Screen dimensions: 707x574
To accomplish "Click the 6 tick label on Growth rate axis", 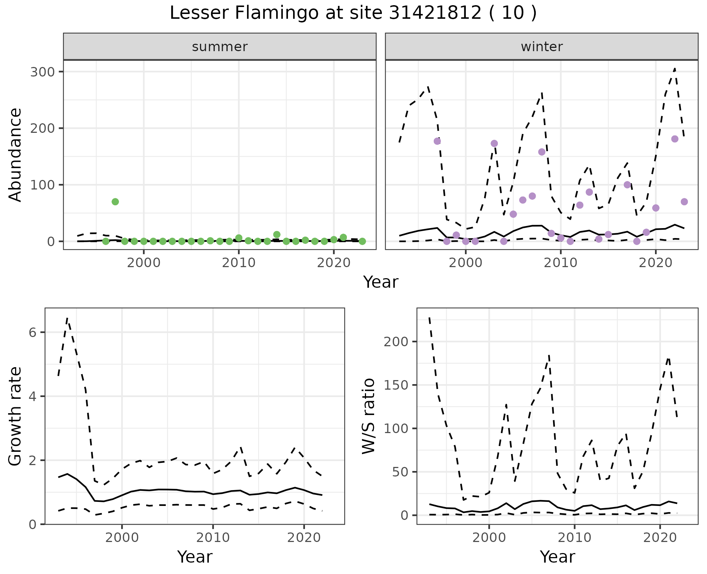I will pos(32,333).
